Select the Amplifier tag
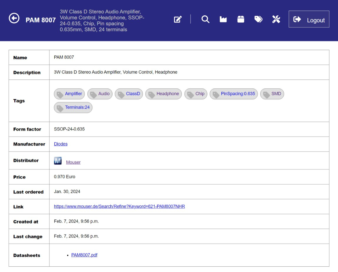Viewport: 338px width, 272px height. coord(69,94)
